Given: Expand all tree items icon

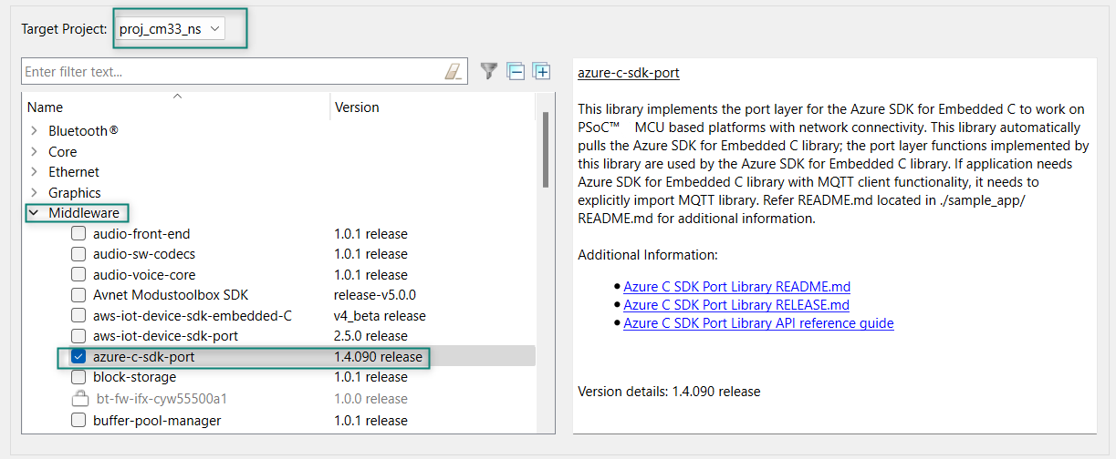Looking at the screenshot, I should (542, 71).
